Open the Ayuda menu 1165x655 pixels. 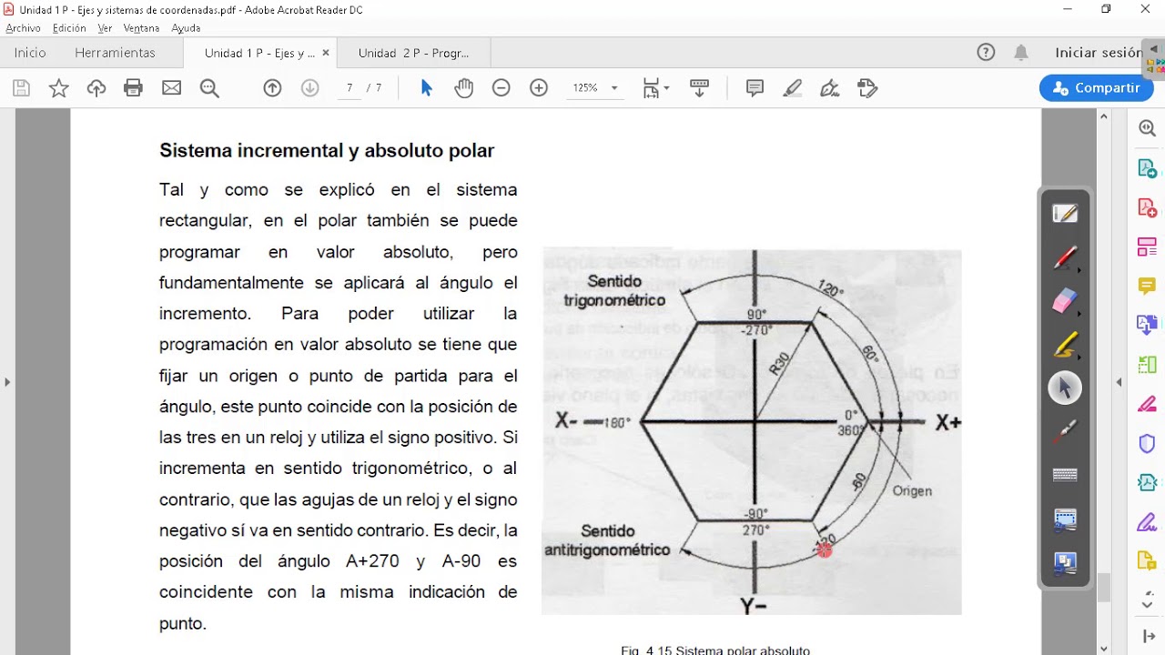(186, 28)
